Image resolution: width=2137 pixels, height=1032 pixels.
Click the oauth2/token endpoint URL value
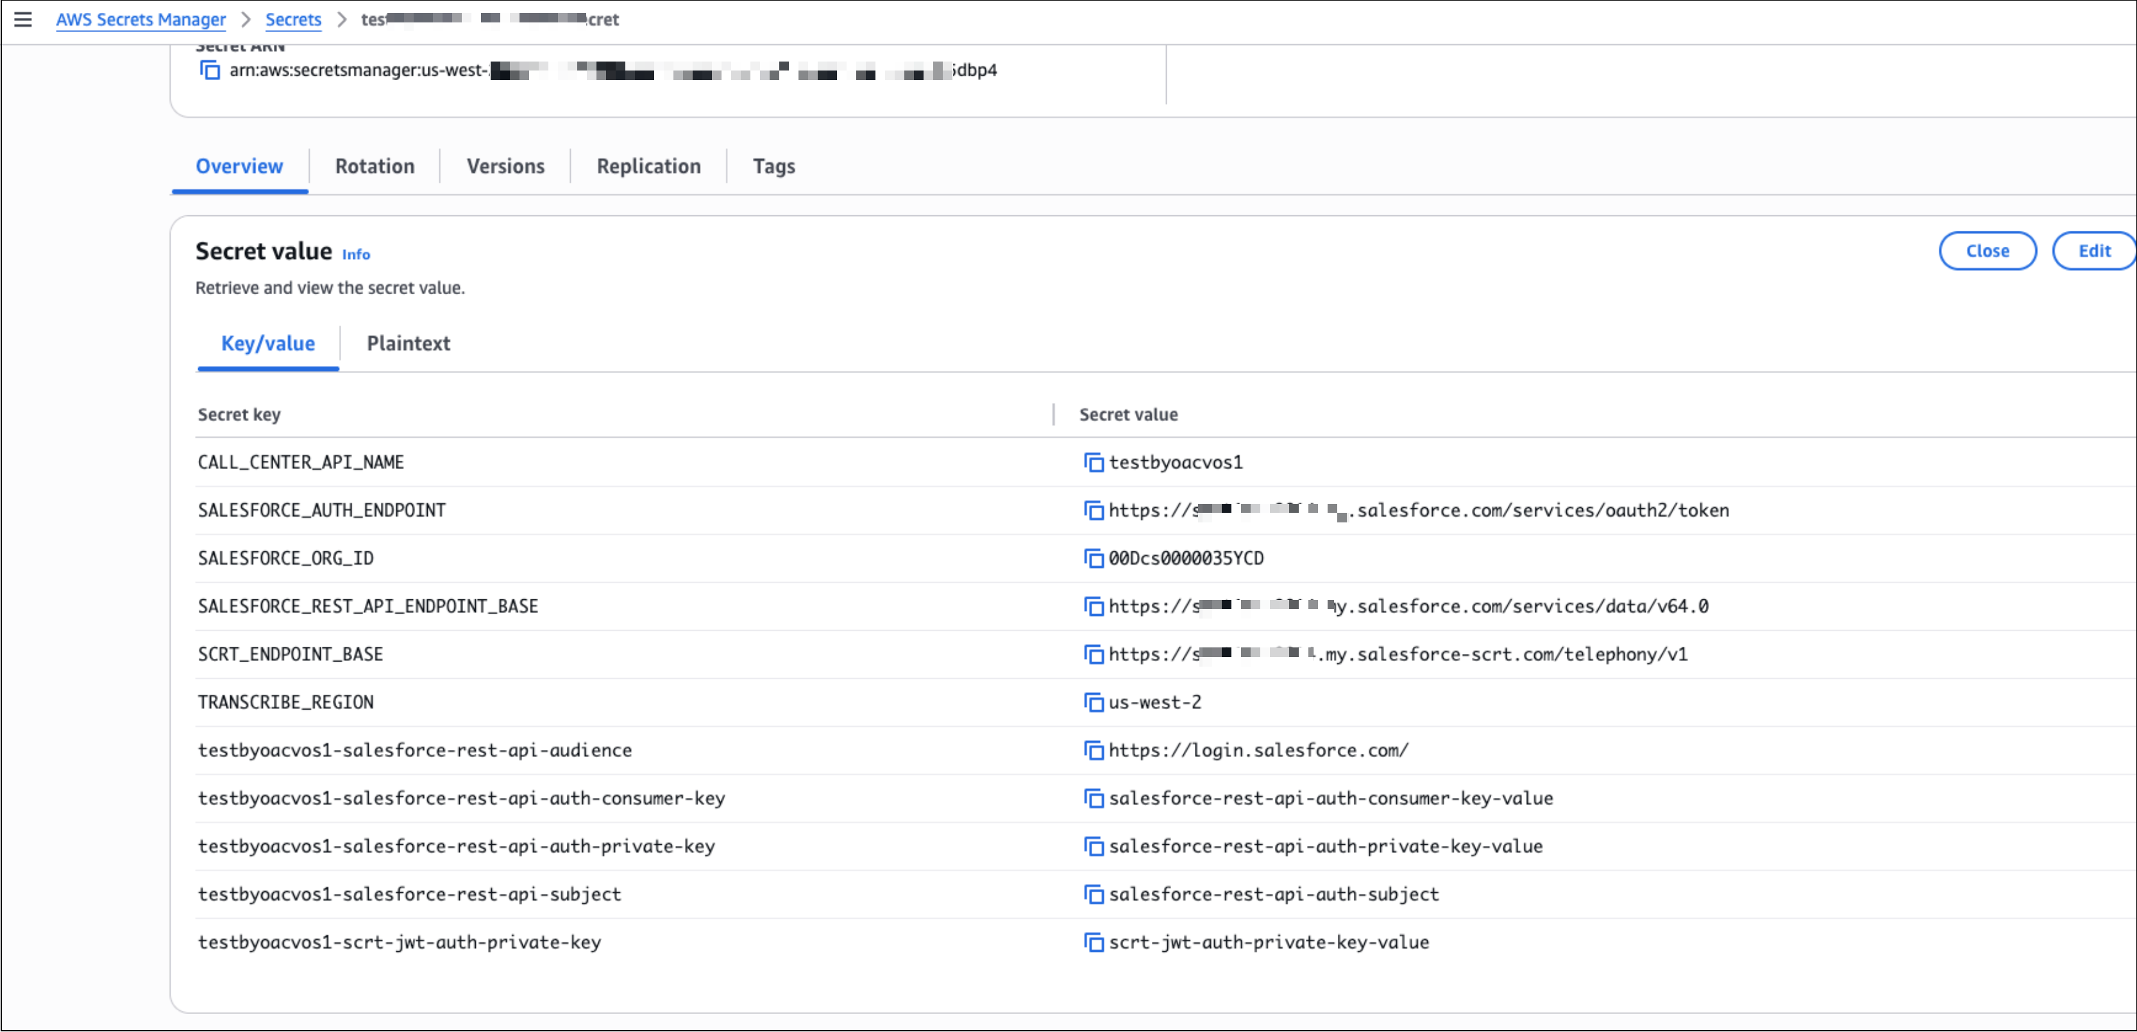[1419, 511]
